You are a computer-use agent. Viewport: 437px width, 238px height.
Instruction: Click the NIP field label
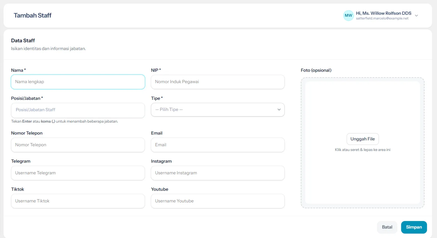[156, 70]
